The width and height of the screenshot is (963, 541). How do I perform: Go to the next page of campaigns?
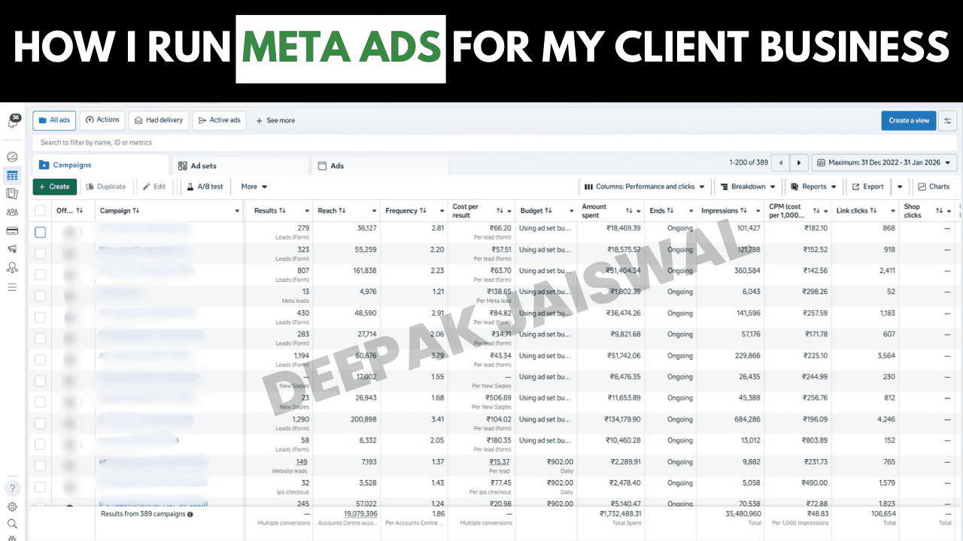[799, 163]
